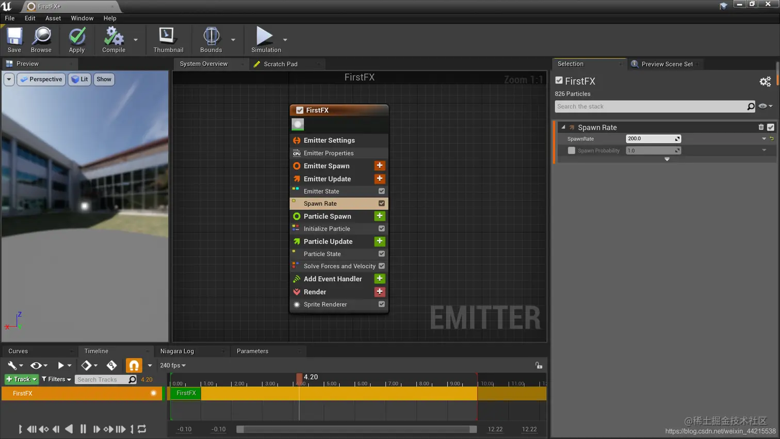Click the Lit view mode button

coord(79,79)
